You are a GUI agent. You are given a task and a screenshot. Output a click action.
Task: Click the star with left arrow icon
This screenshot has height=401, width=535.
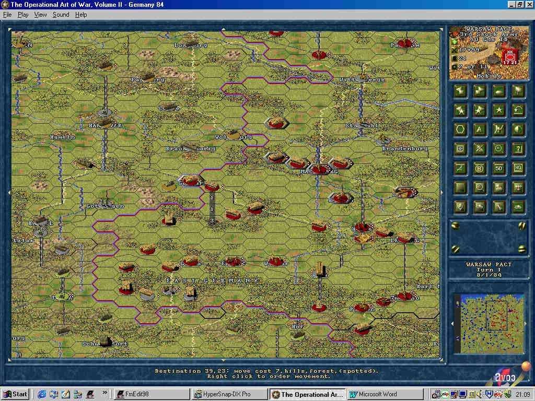(460, 110)
